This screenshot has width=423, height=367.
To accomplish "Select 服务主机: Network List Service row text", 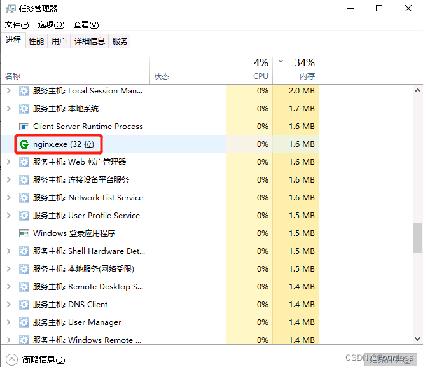I will click(x=88, y=198).
